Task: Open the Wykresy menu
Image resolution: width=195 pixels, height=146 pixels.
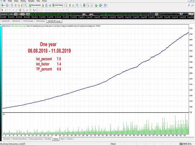Action: click(23, 1)
